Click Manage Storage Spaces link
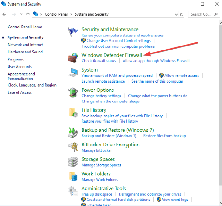Image resolution: width=222 pixels, height=206 pixels. tap(101, 165)
